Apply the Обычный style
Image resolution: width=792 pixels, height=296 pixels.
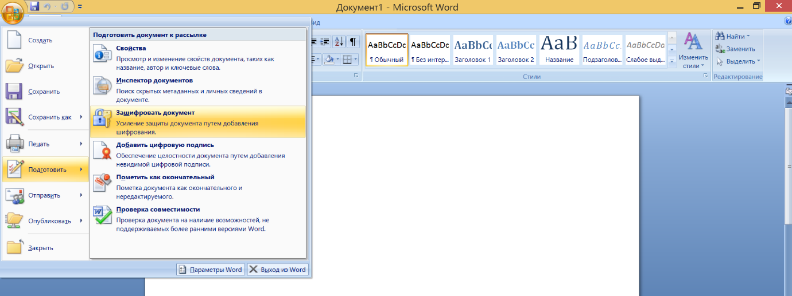click(x=387, y=49)
